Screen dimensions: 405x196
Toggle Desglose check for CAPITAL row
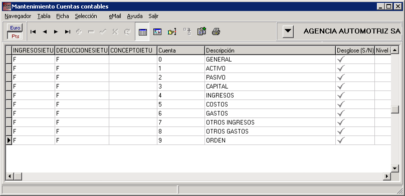[341, 86]
